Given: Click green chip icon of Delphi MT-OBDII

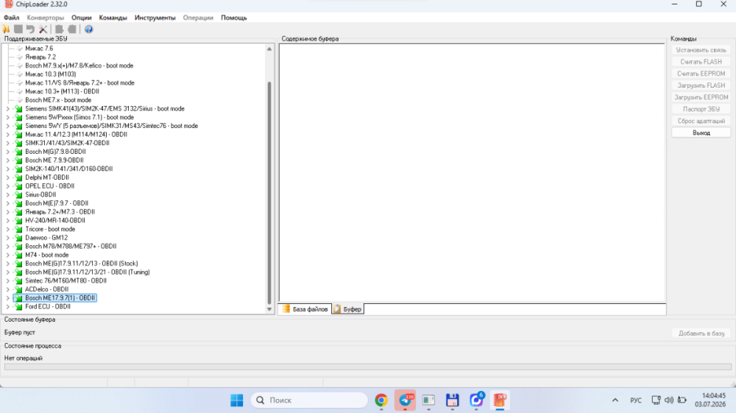Looking at the screenshot, I should 19,177.
